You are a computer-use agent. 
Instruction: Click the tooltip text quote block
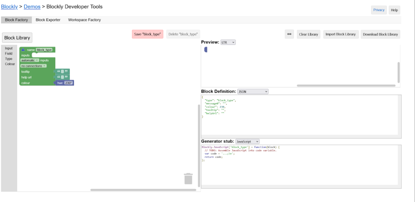[x=62, y=72]
